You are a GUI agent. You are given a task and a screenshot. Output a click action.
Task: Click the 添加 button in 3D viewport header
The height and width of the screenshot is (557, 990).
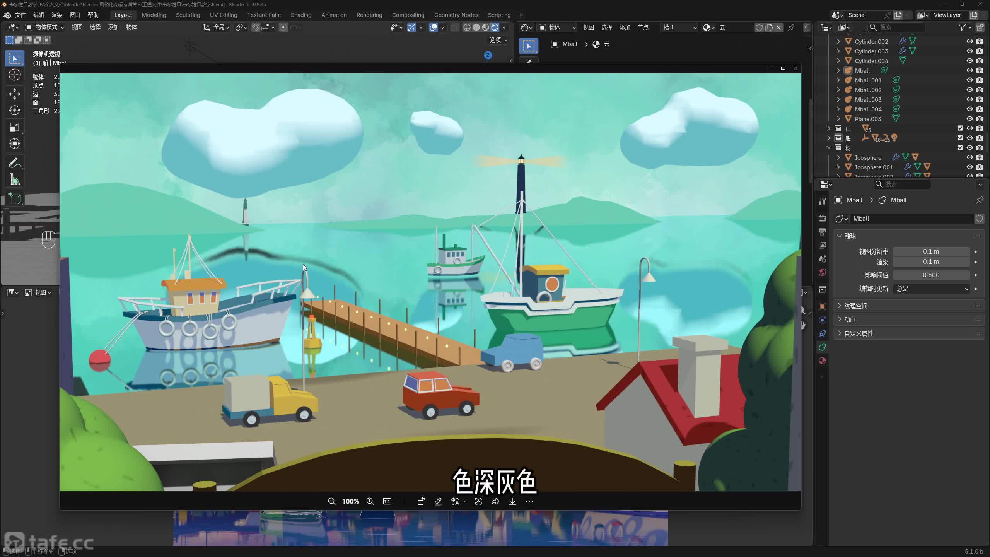113,27
